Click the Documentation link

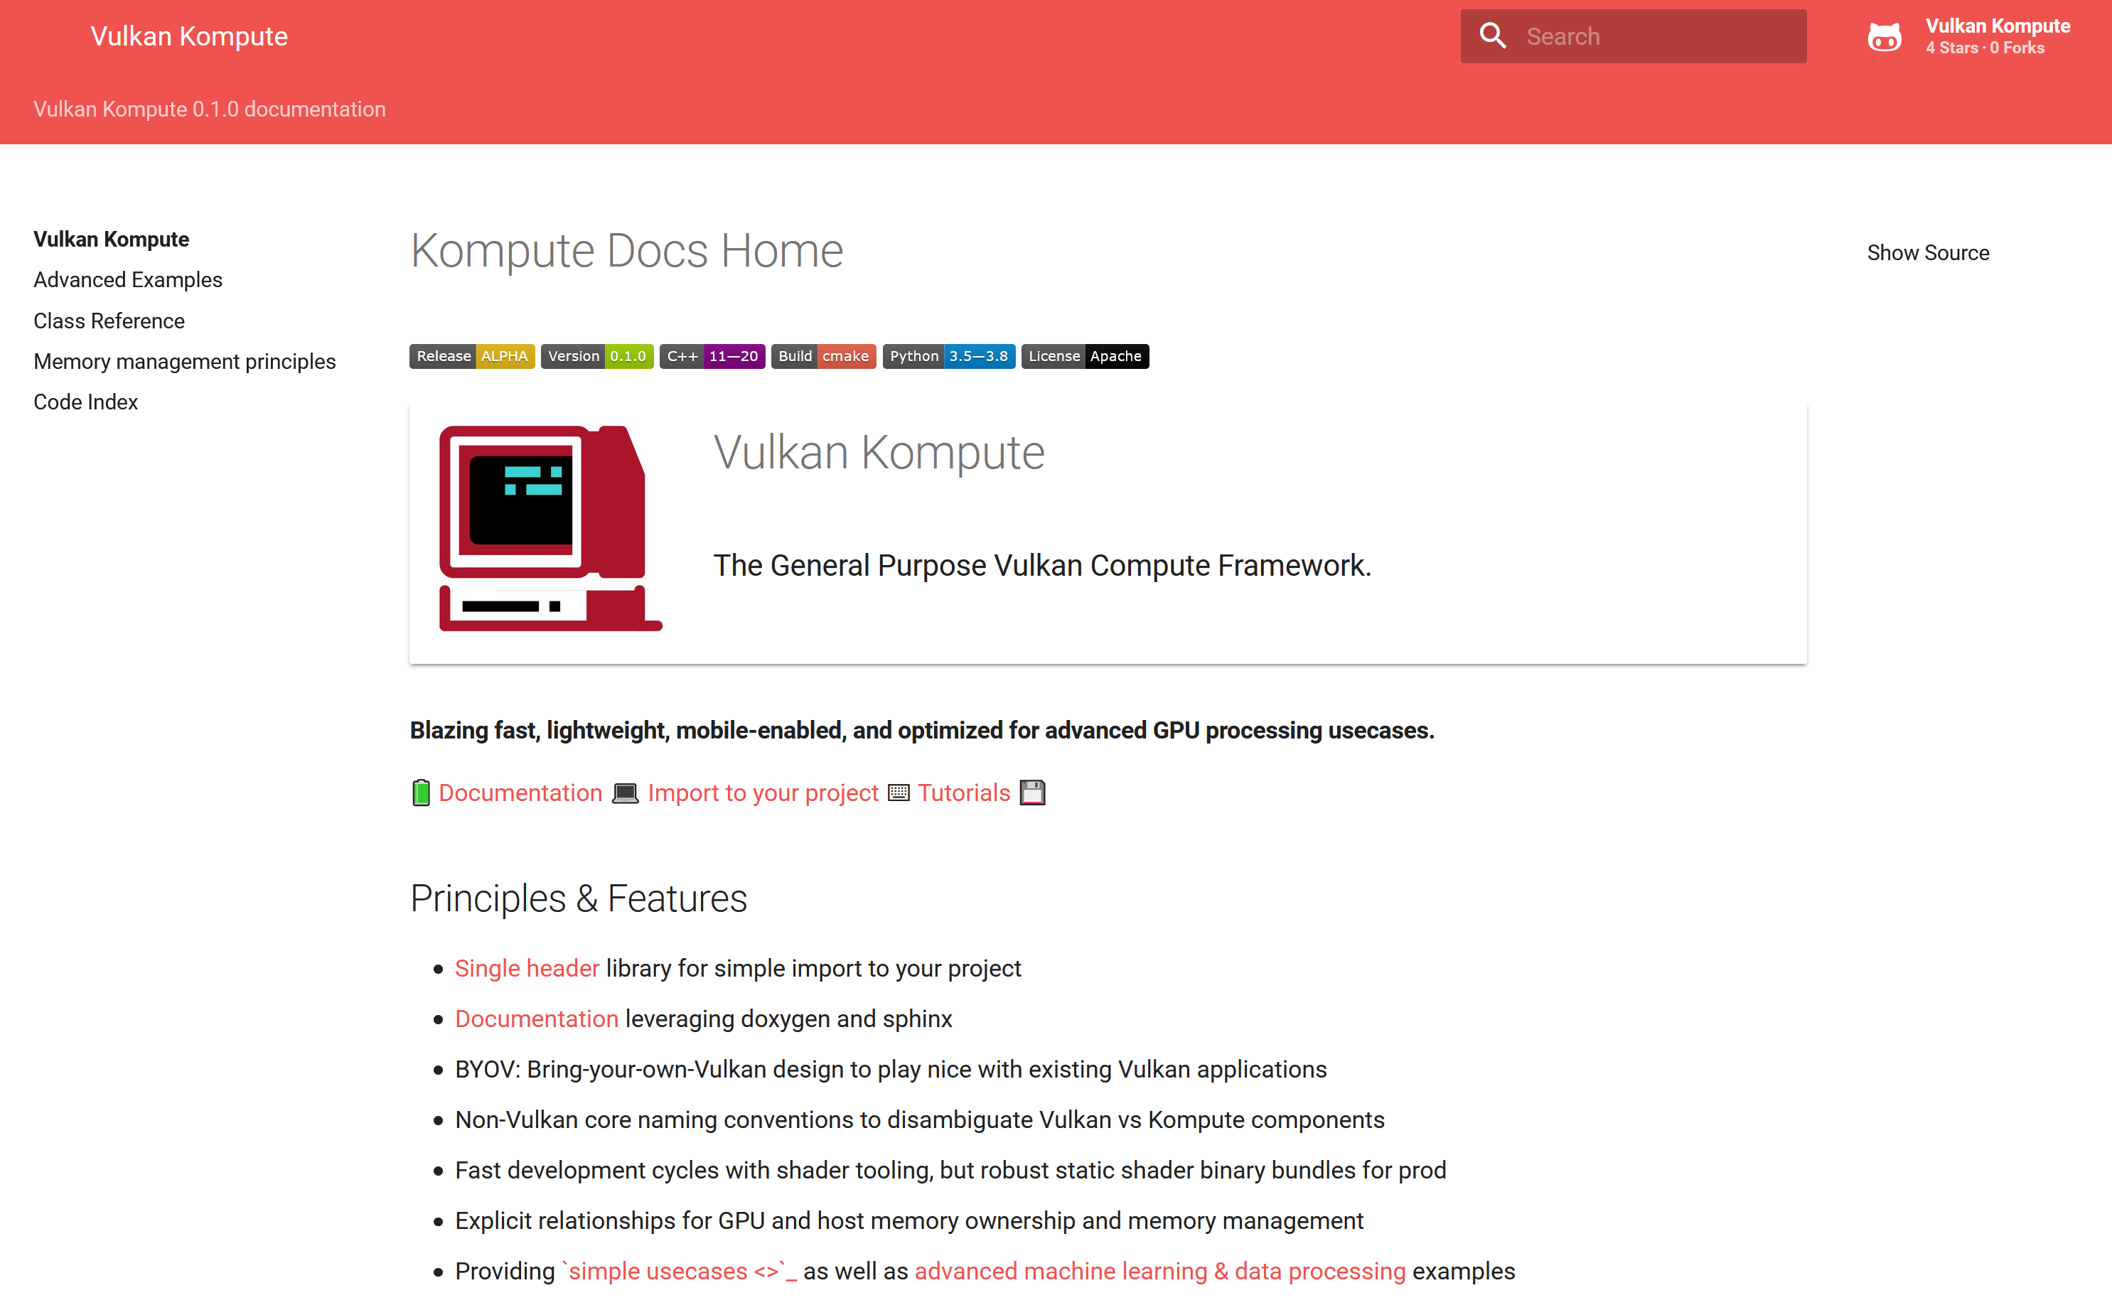(520, 793)
